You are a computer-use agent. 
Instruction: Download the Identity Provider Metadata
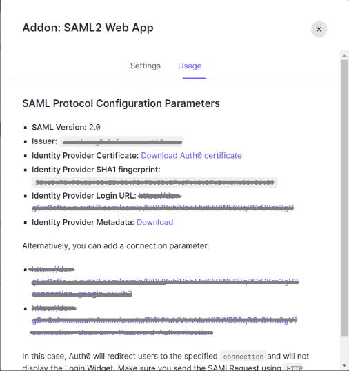click(154, 222)
